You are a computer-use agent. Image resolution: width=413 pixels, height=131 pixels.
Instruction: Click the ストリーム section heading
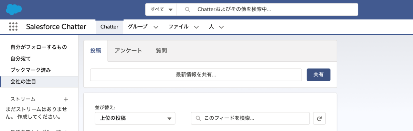coord(23,99)
